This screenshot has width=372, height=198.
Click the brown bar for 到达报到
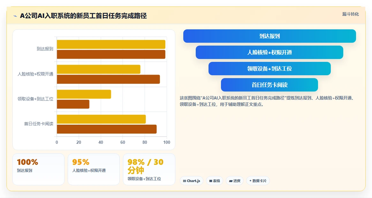pos(111,54)
